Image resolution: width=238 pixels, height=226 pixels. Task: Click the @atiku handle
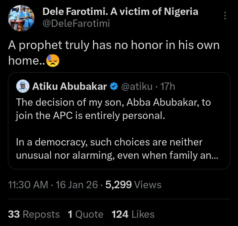pos(137,87)
